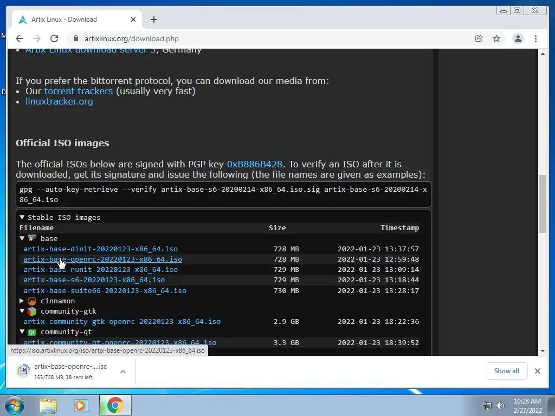Screen dimensions: 555x416
Task: Open Chrome three-dot menu
Action: coord(535,38)
